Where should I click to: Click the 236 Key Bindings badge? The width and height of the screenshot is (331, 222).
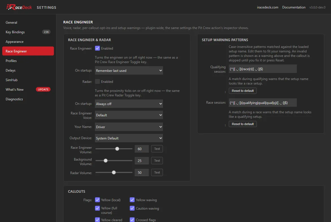[x=46, y=32]
